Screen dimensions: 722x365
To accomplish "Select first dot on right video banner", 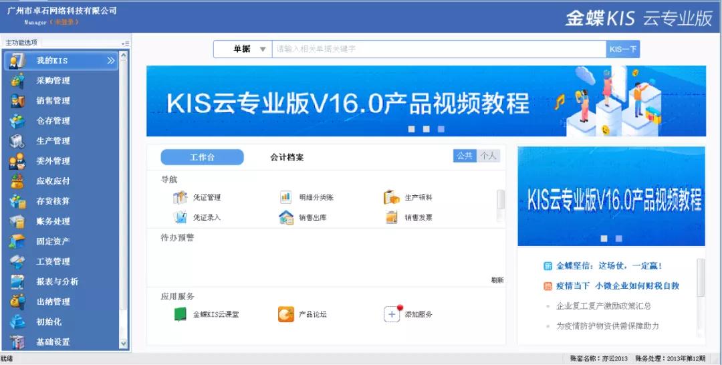I will tap(604, 239).
